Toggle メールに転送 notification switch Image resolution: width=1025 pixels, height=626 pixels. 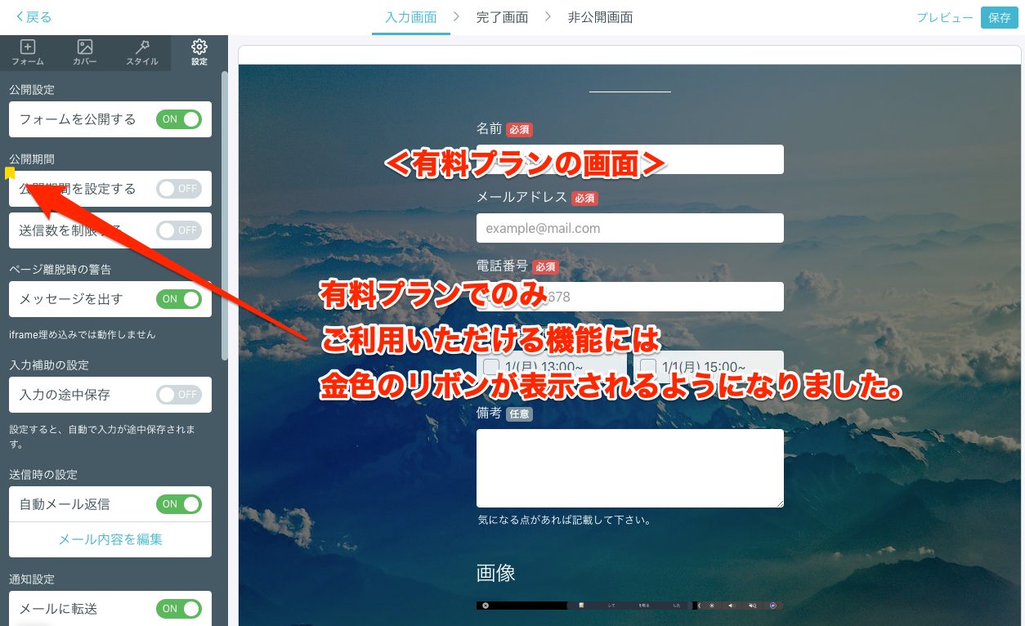pyautogui.click(x=179, y=609)
